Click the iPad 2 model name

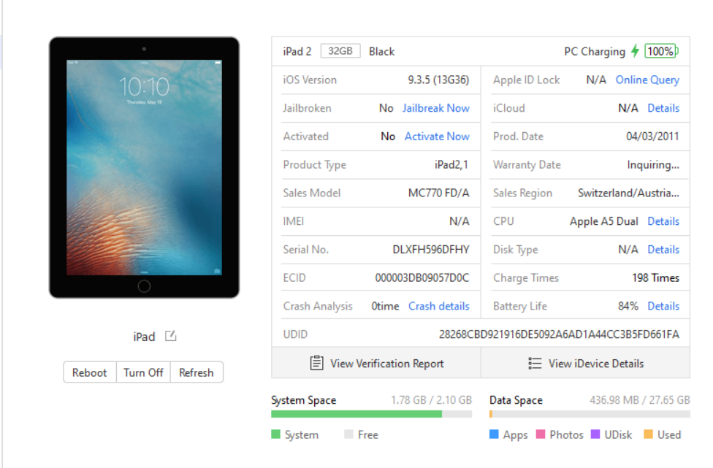[x=297, y=51]
